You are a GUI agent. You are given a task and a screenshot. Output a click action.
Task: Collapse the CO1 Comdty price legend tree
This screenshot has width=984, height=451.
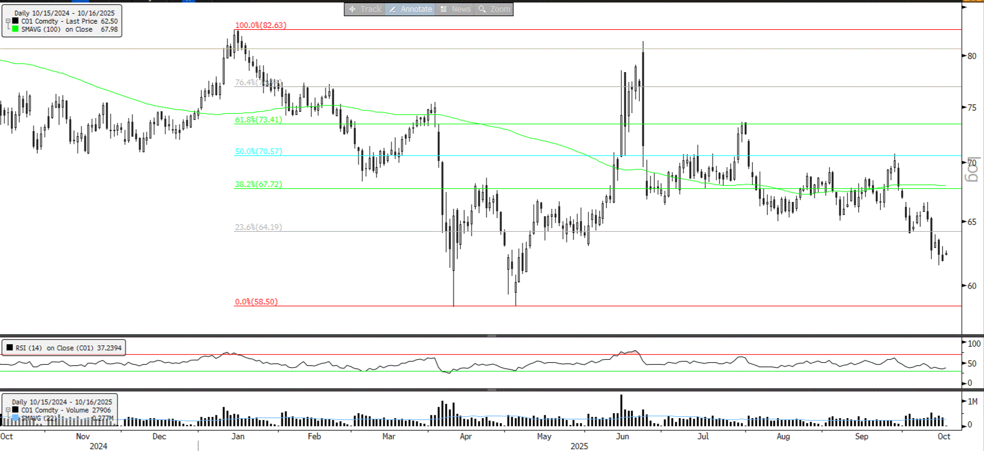point(8,21)
